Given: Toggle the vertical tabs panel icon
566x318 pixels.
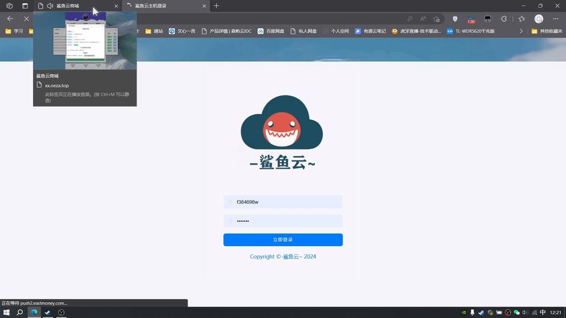Looking at the screenshot, I should click(x=25, y=6).
